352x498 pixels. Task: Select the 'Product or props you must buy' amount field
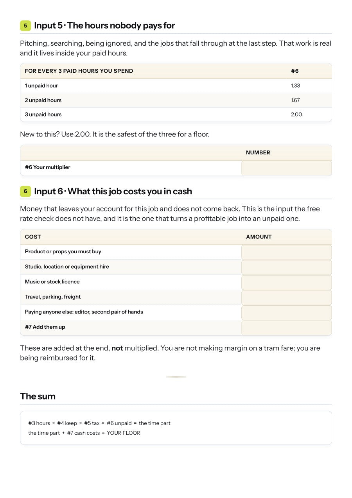(x=286, y=253)
